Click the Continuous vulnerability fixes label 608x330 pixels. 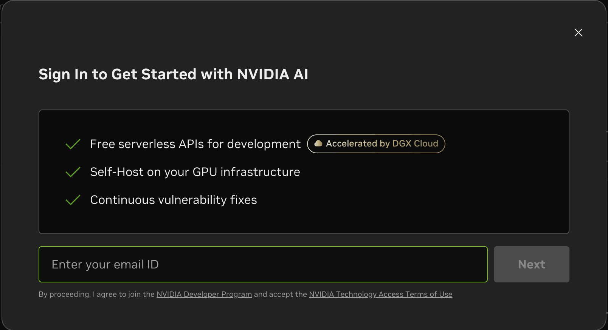tap(173, 200)
